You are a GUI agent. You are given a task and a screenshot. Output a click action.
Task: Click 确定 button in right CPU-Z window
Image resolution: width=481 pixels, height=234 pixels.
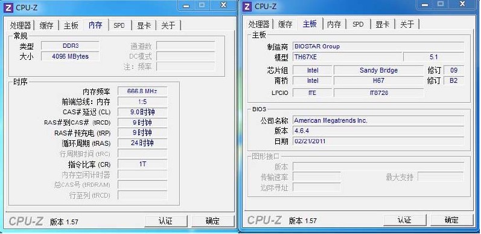[x=451, y=220]
